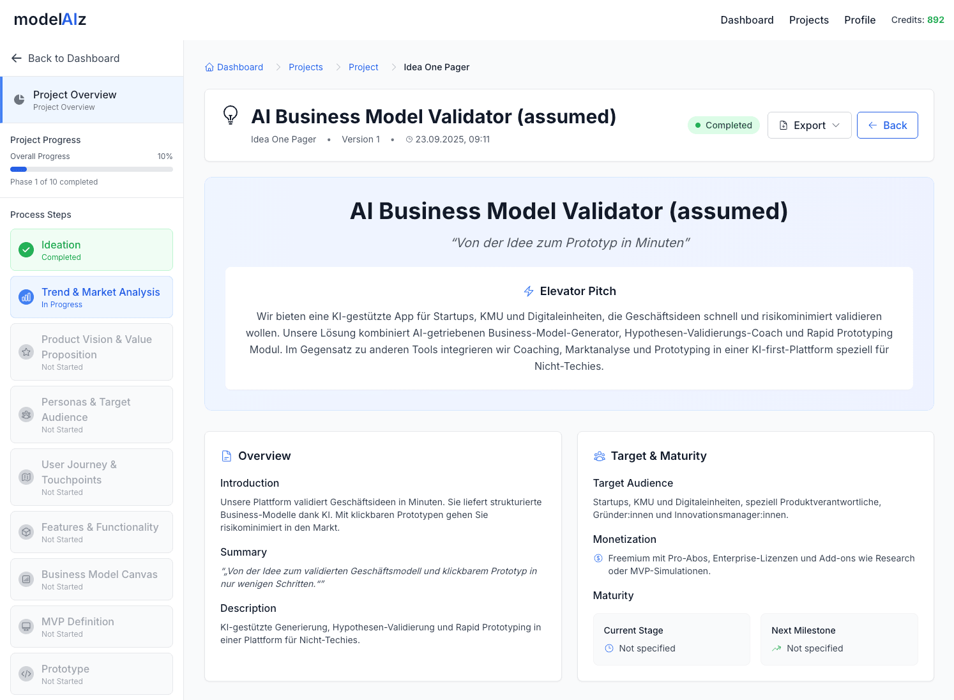Viewport: 954px width, 700px height.
Task: Click the Back button with arrow
Action: [887, 125]
